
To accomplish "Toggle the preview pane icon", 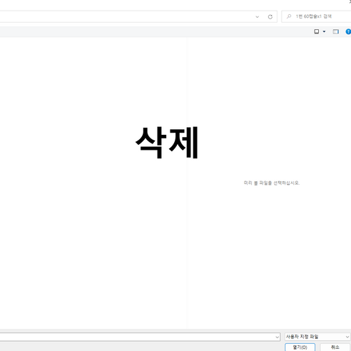I will pyautogui.click(x=335, y=31).
